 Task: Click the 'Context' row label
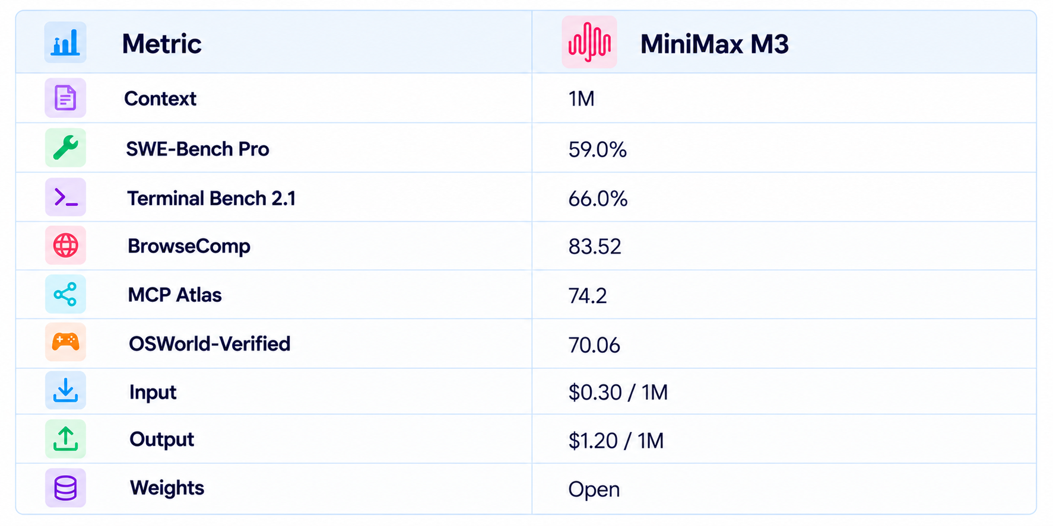pos(160,98)
